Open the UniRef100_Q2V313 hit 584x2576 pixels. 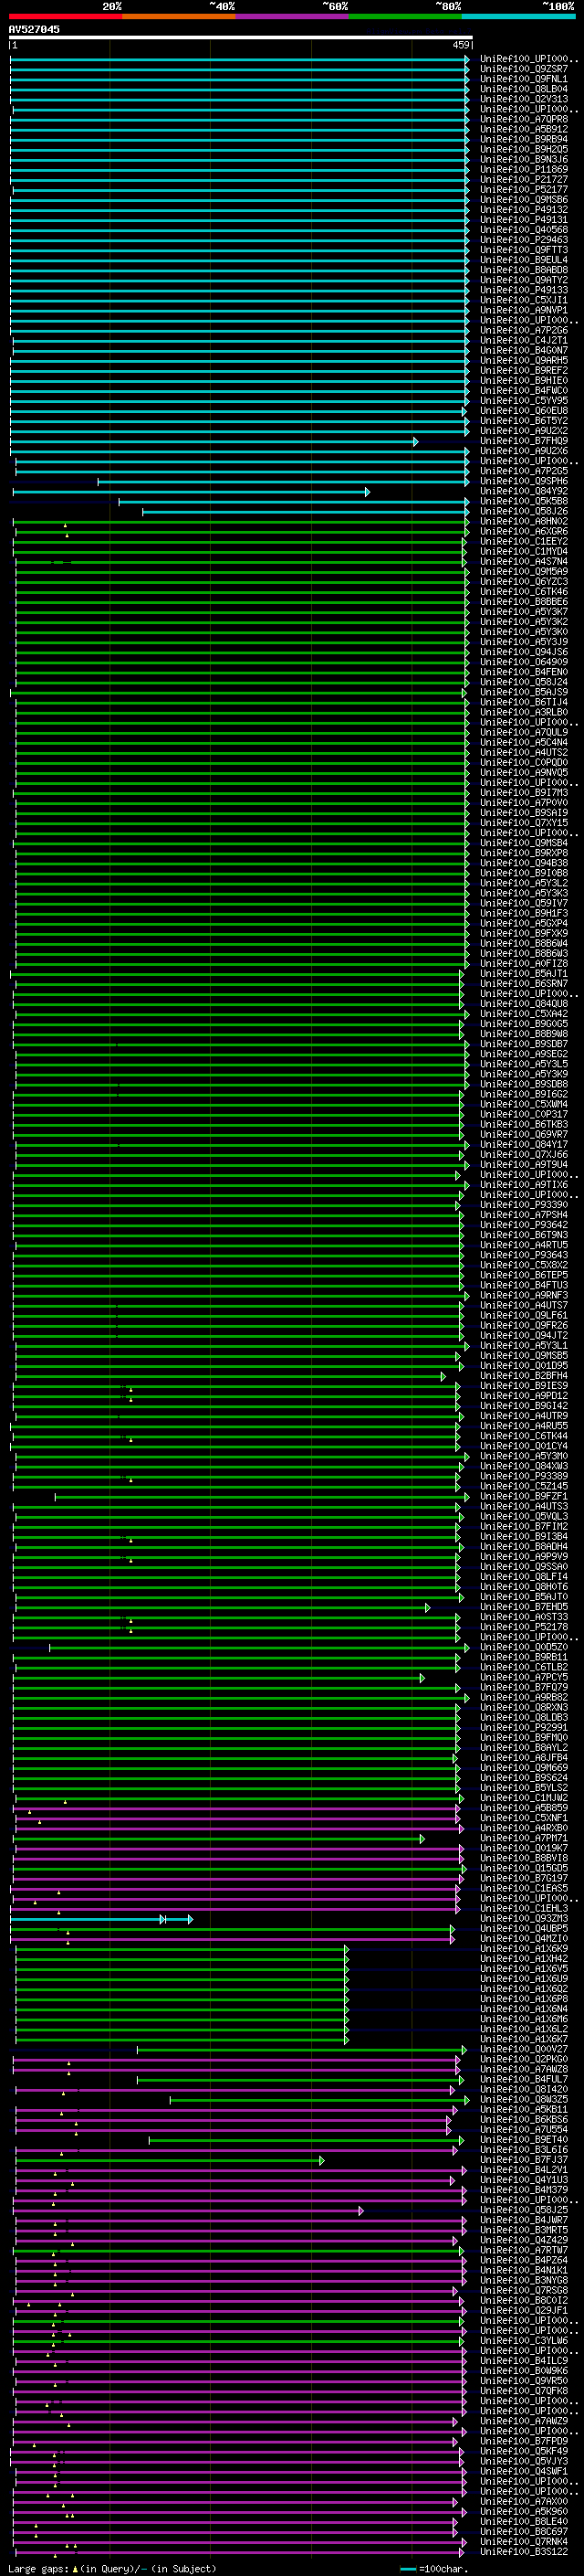pos(524,99)
